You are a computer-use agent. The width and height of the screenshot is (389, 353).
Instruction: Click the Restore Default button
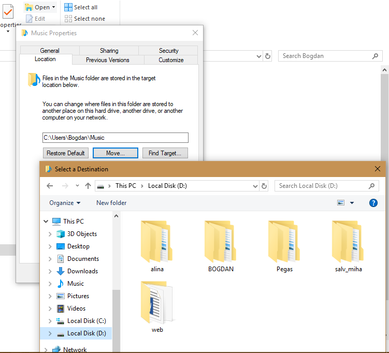point(65,153)
